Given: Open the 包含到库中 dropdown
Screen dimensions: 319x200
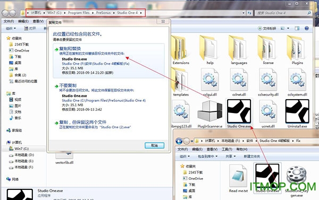Looking at the screenshot, I should tap(208, 156).
